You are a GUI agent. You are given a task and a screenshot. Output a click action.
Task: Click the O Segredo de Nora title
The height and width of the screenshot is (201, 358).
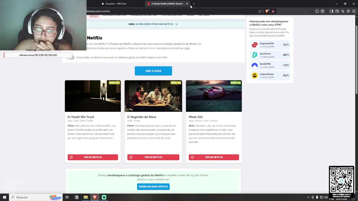(x=142, y=117)
